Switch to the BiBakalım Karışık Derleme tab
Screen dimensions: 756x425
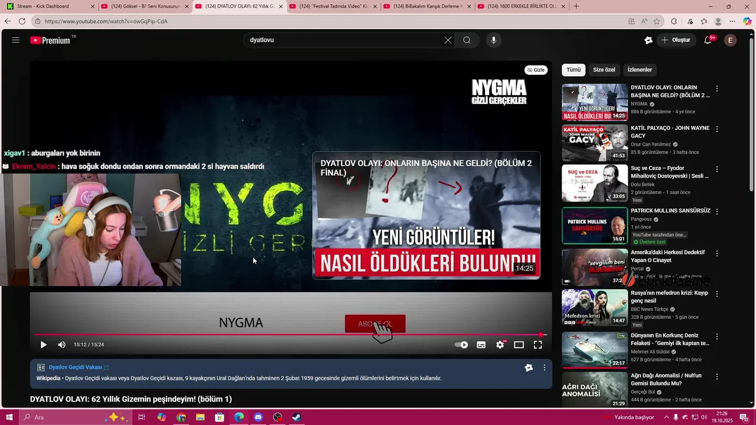coord(426,6)
